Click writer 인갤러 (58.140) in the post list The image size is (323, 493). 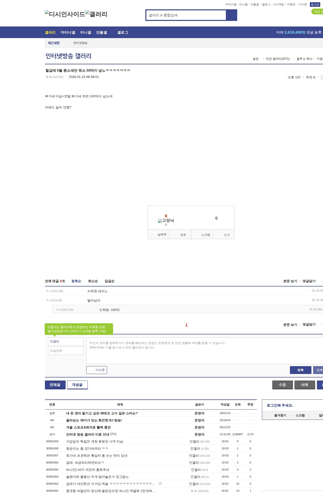pyautogui.click(x=200, y=442)
